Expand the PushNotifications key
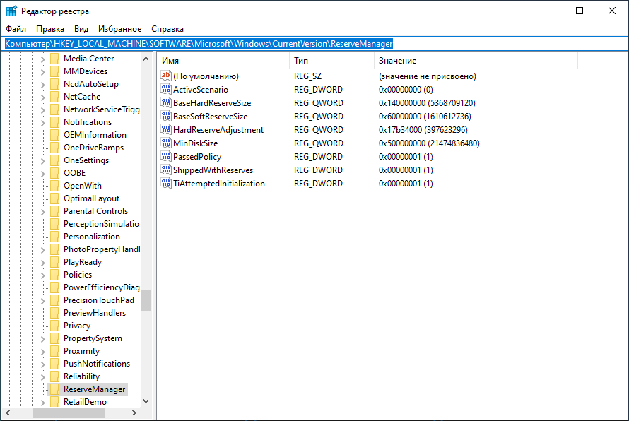 43,364
